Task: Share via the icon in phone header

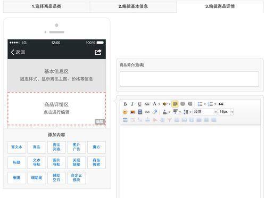Action: click(x=98, y=52)
